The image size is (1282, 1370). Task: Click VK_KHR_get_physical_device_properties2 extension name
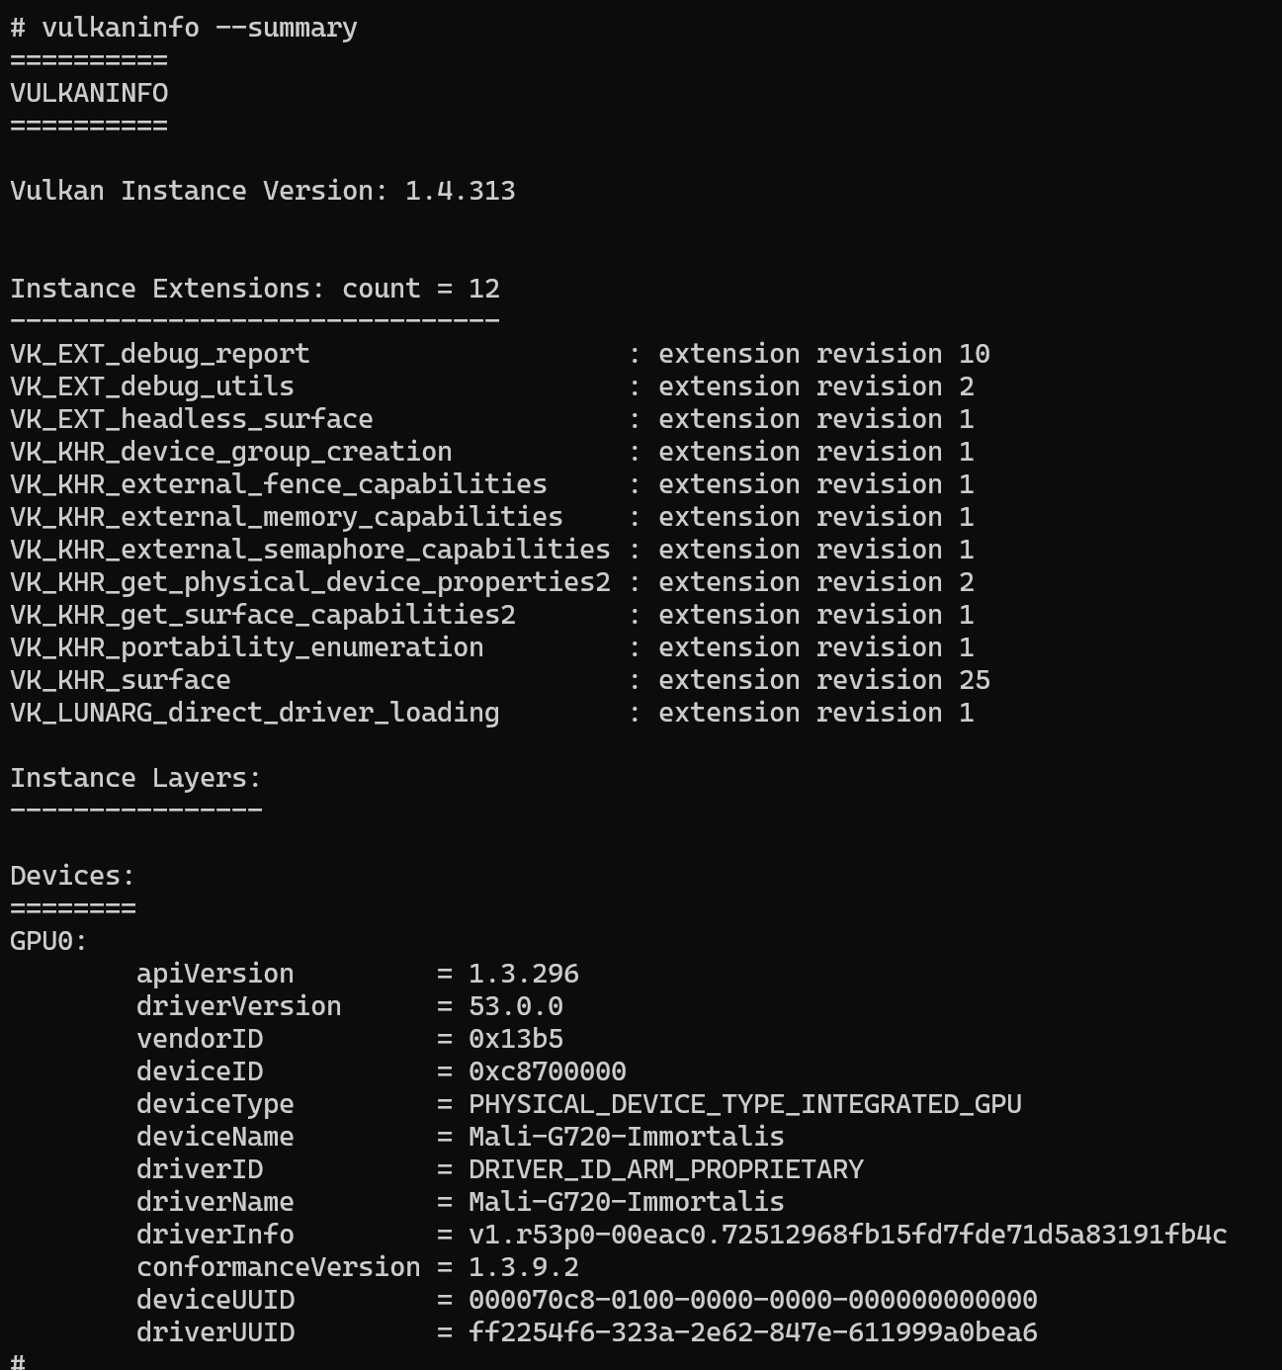pyautogui.click(x=309, y=582)
